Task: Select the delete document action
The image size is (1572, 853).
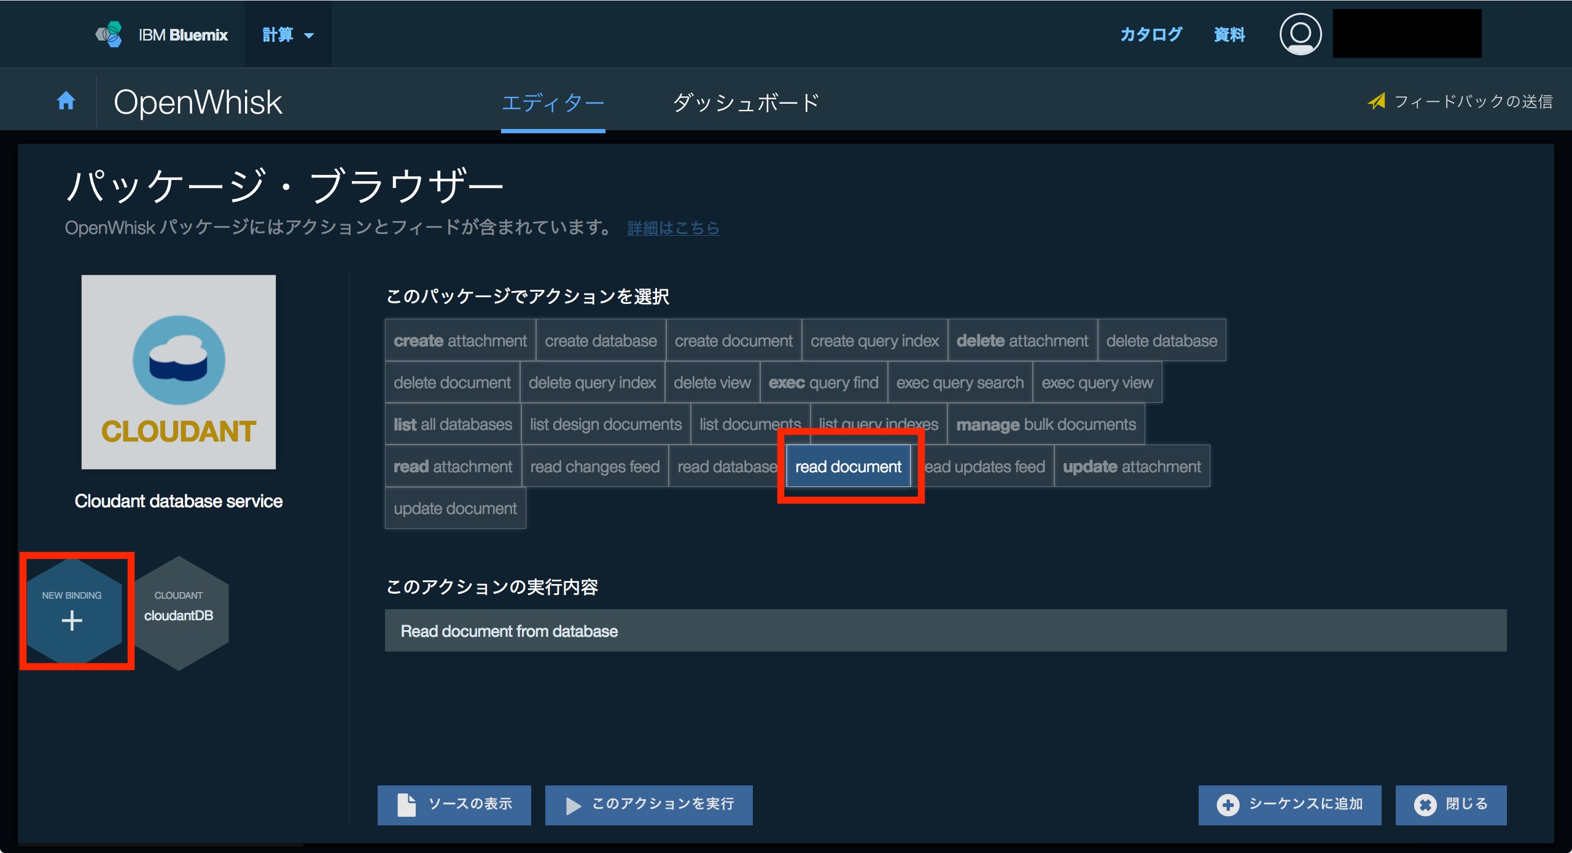Action: tap(452, 382)
